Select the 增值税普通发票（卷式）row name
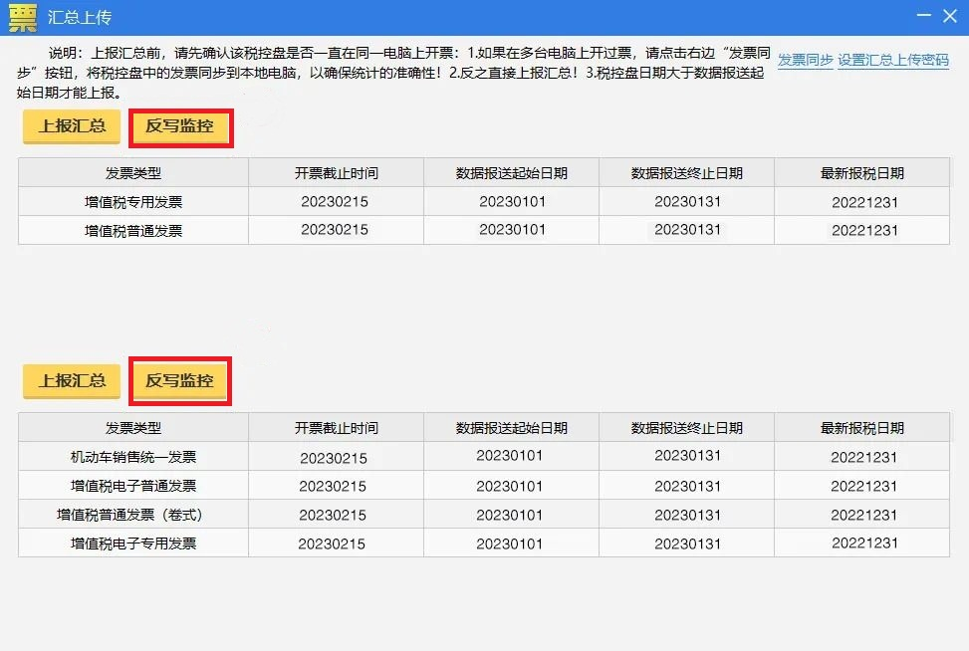The width and height of the screenshot is (969, 651). (x=129, y=515)
